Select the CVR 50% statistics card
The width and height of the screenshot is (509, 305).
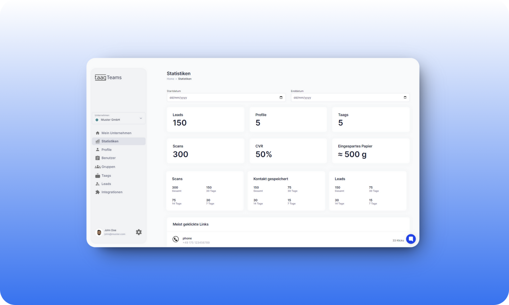[288, 151]
